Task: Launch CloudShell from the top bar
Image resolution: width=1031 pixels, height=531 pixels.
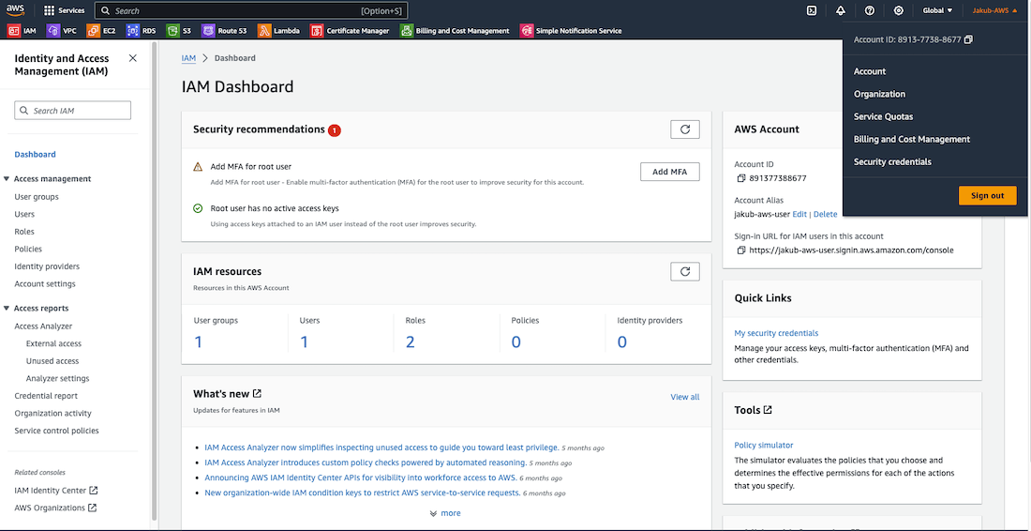Action: coord(812,10)
